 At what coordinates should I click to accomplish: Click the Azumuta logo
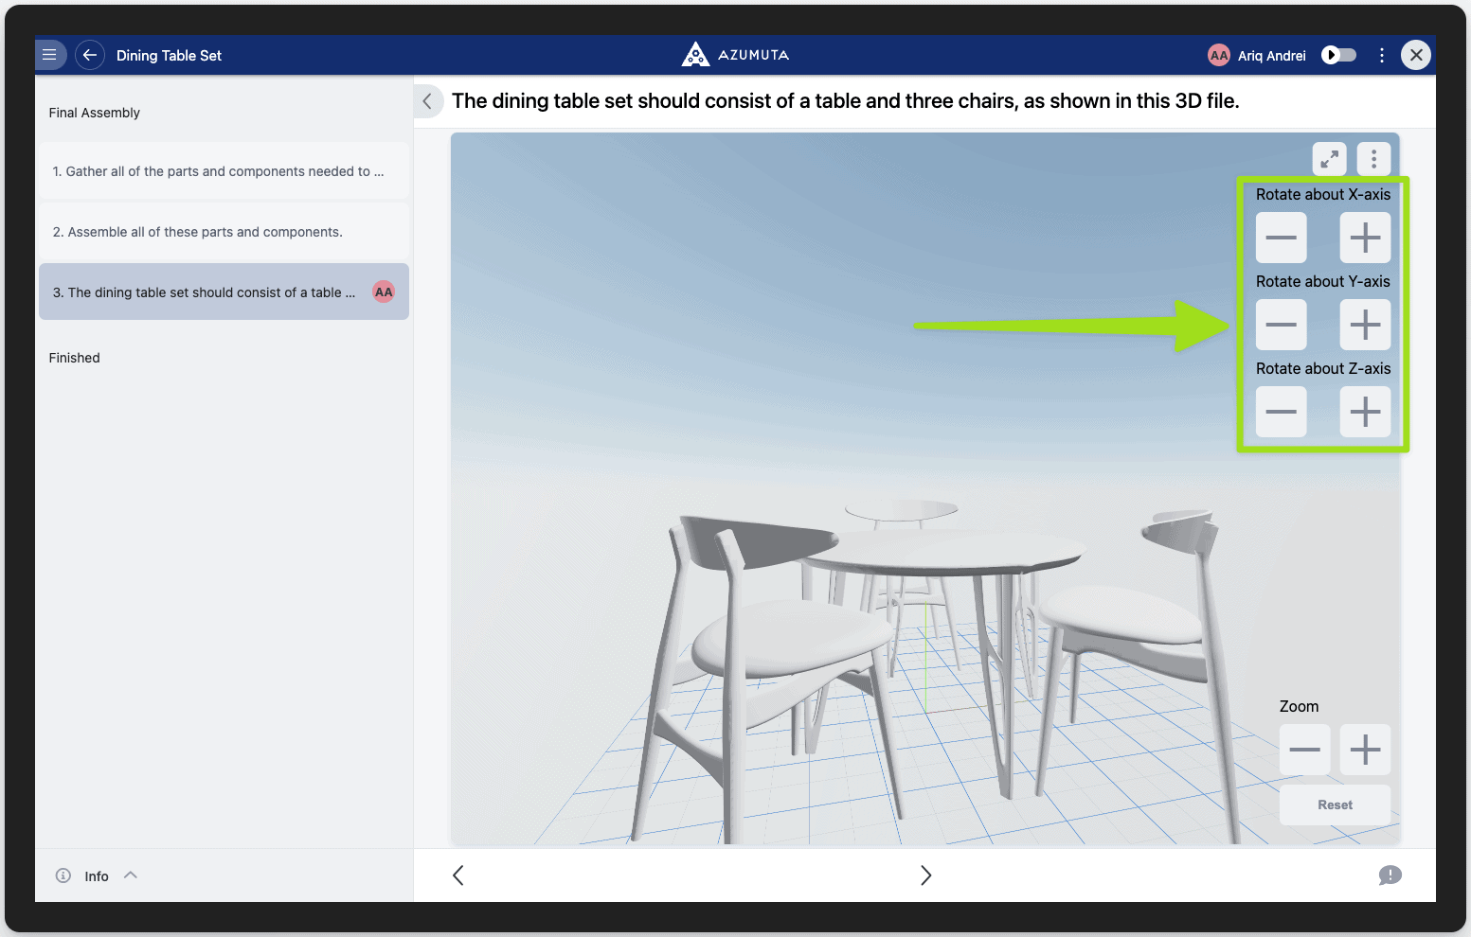click(735, 55)
